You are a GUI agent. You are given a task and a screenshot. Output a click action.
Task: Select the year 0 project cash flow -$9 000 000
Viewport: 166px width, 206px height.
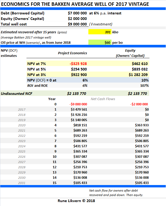pos(78,104)
